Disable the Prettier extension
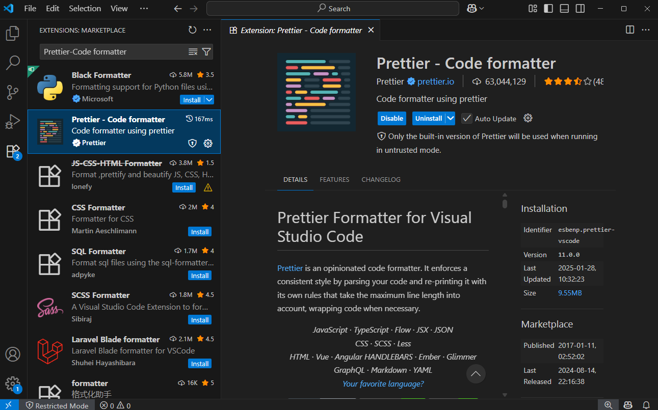 coord(391,118)
